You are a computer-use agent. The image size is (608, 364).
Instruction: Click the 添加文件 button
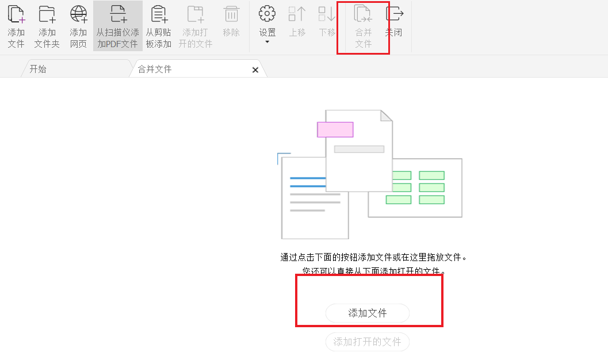(367, 313)
